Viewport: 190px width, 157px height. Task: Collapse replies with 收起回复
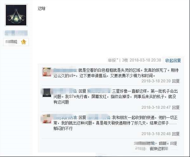(x=173, y=60)
